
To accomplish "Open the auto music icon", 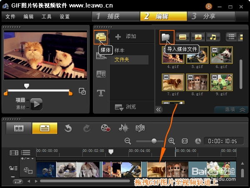I will click(140, 128).
